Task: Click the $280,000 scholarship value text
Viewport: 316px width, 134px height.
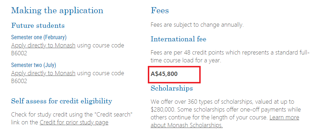Action: point(164,110)
